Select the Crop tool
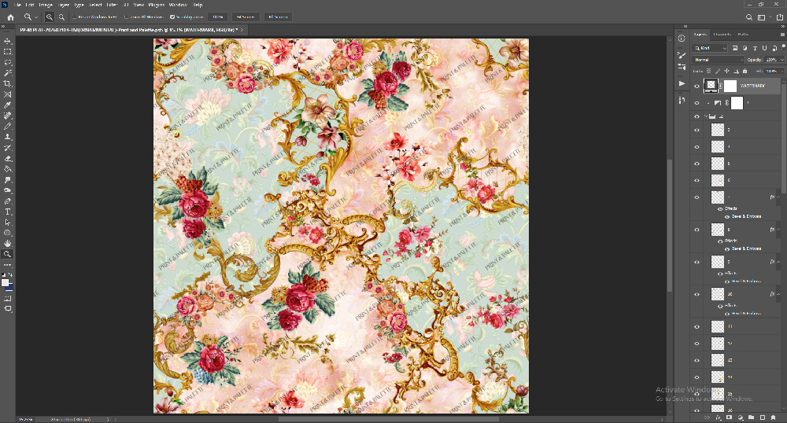This screenshot has height=423, width=787. click(8, 83)
